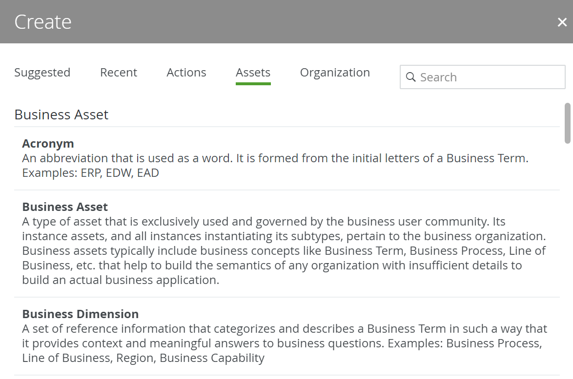
Task: Click the green underline beneath Assets
Action: tap(253, 84)
